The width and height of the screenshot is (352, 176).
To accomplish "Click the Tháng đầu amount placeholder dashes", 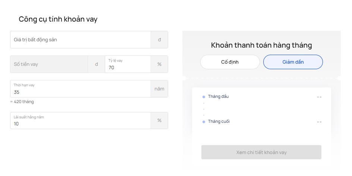I will tap(319, 97).
